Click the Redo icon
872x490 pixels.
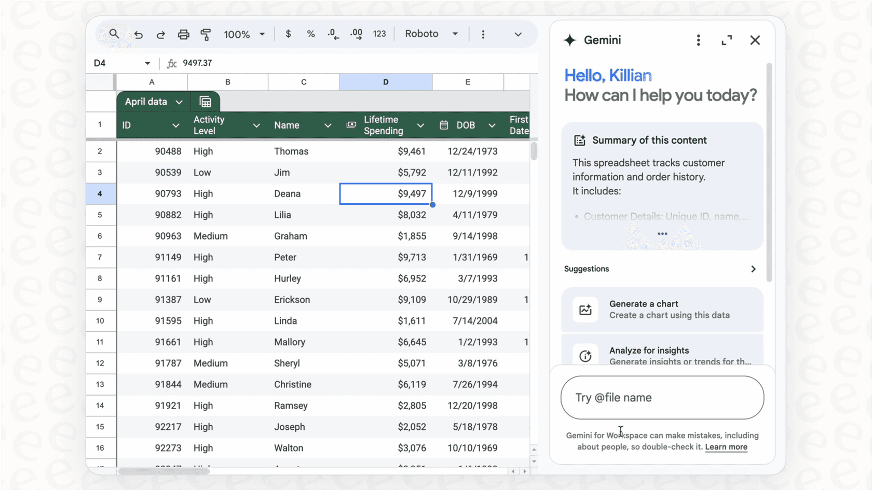tap(161, 34)
